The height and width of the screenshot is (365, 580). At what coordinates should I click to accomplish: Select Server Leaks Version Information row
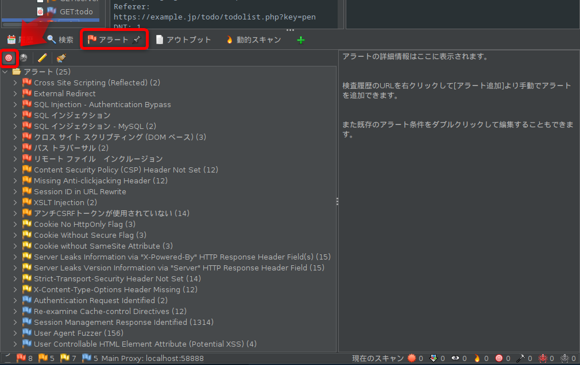[x=179, y=268]
